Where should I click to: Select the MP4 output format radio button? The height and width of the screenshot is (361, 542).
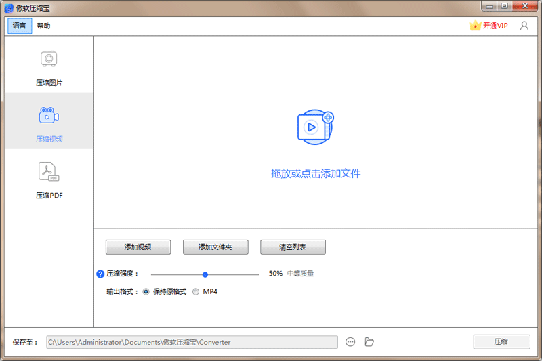coord(196,292)
